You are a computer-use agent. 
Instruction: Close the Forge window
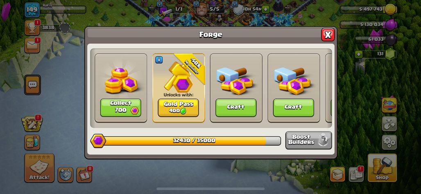[328, 35]
